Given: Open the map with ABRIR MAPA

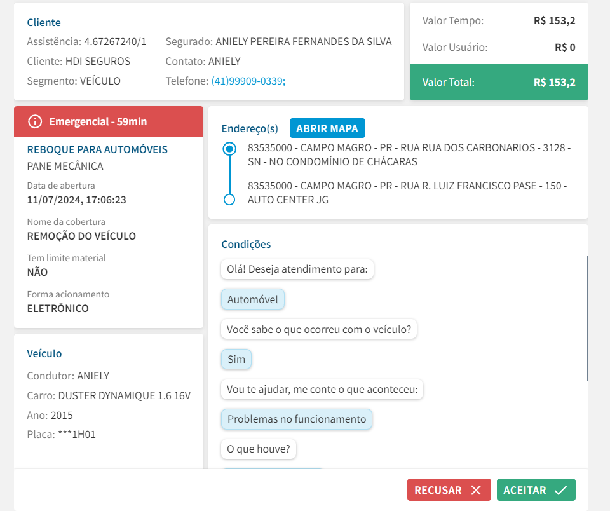Looking at the screenshot, I should click(327, 128).
